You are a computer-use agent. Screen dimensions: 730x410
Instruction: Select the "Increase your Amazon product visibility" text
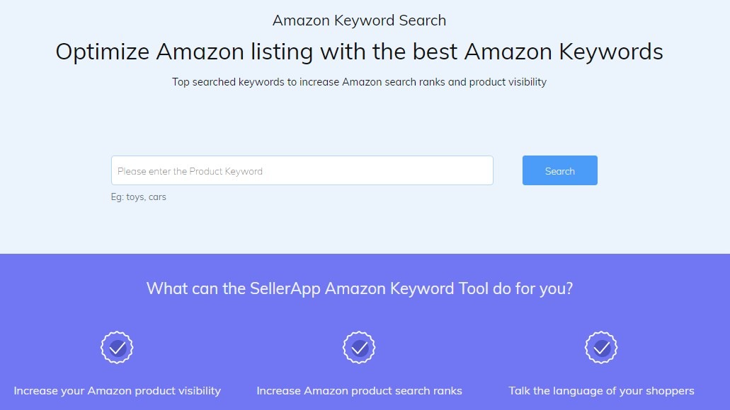click(118, 390)
